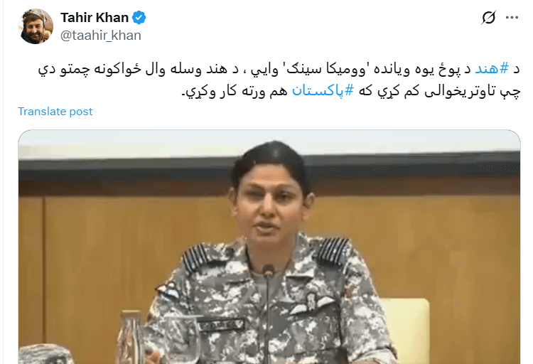Open the @taahir_khan handle link
This screenshot has height=364, width=533.
coord(101,36)
